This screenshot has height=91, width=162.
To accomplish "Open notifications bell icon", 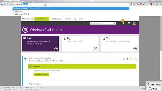I will [123, 23].
